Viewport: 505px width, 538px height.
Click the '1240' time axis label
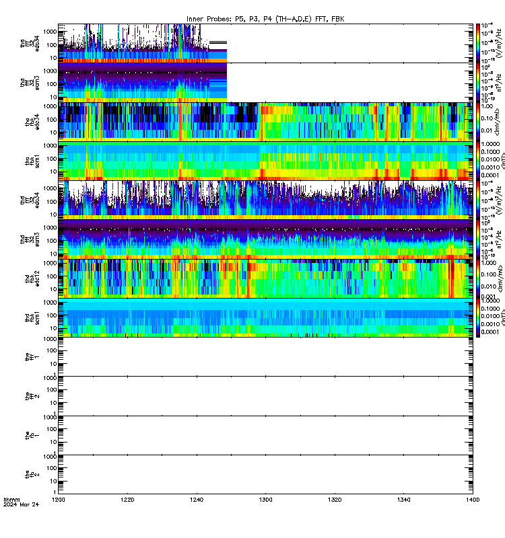pos(197,500)
